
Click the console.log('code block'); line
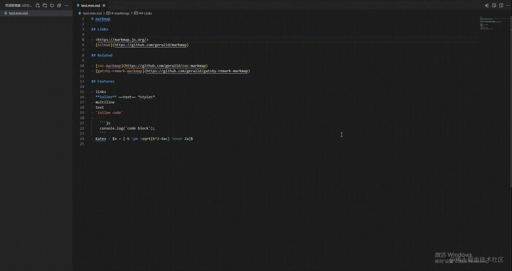tap(127, 128)
